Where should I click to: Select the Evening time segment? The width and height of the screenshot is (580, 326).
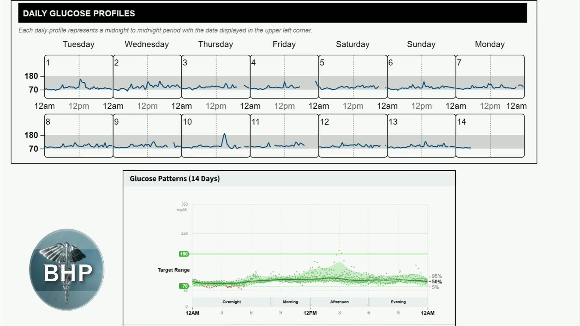(x=398, y=302)
